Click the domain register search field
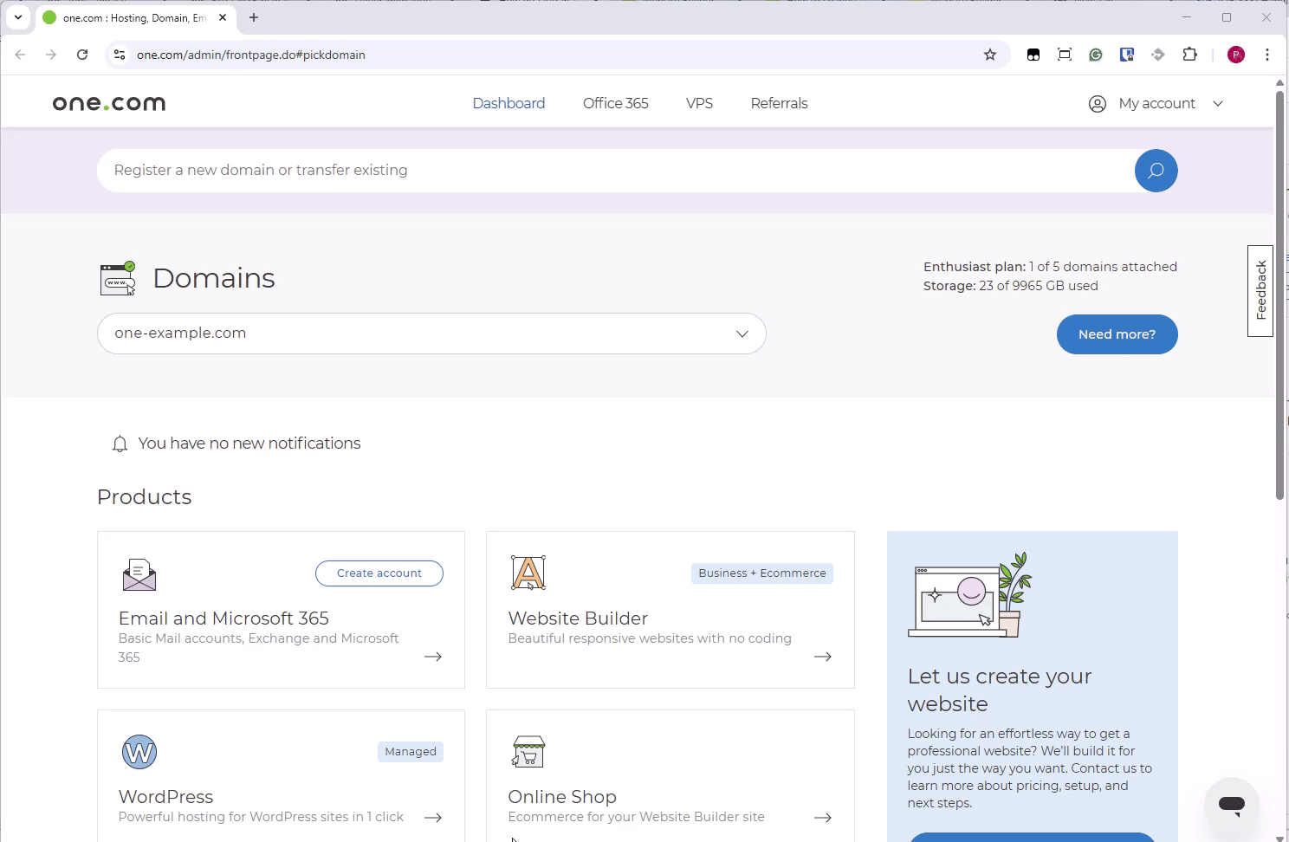Viewport: 1289px width, 842px height. [x=606, y=170]
